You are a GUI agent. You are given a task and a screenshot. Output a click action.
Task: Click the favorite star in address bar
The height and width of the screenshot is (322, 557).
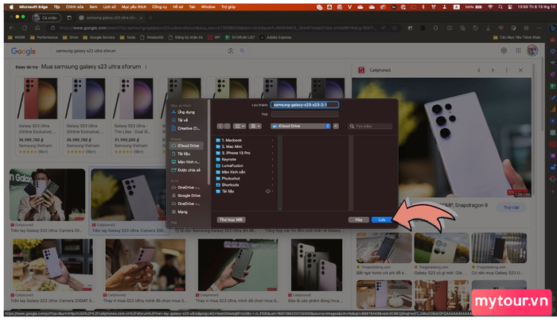coord(395,28)
